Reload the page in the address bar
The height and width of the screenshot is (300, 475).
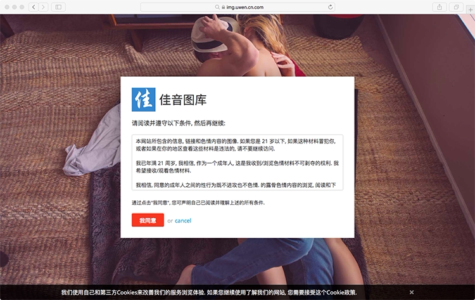tap(330, 7)
